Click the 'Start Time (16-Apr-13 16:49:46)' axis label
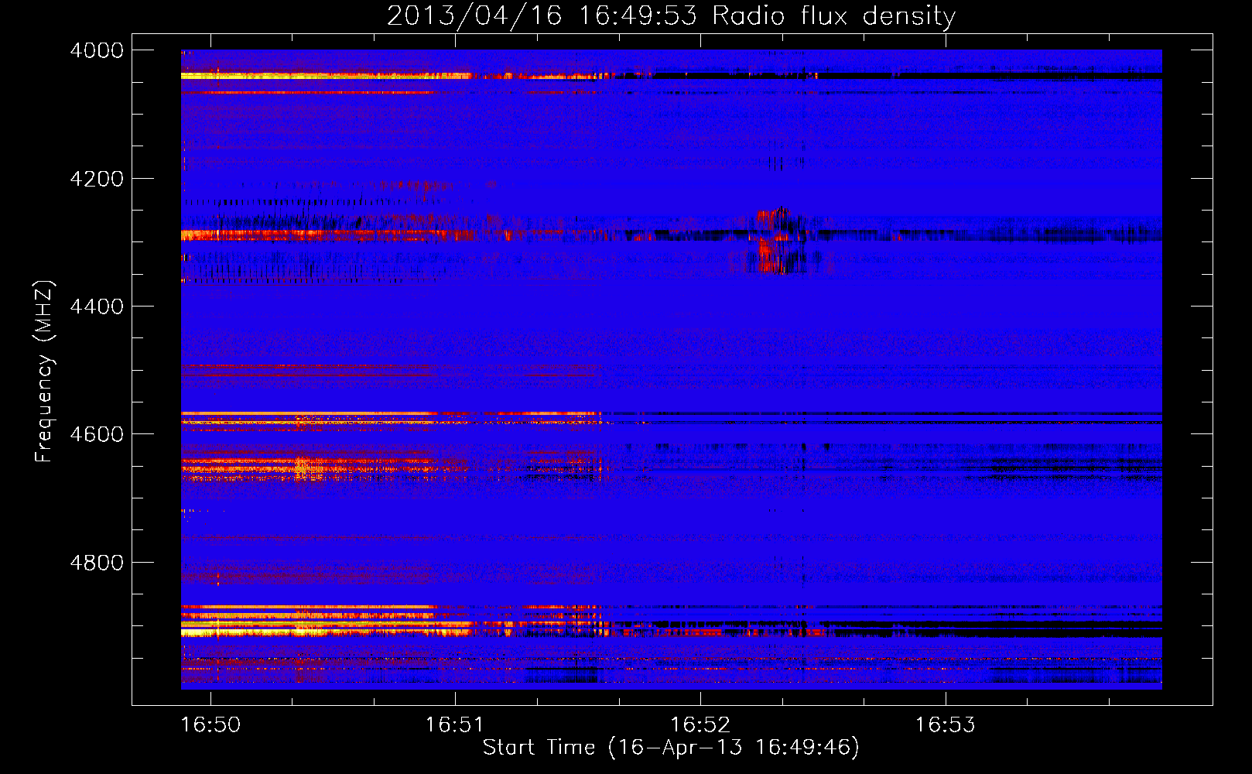The width and height of the screenshot is (1252, 774). (671, 748)
